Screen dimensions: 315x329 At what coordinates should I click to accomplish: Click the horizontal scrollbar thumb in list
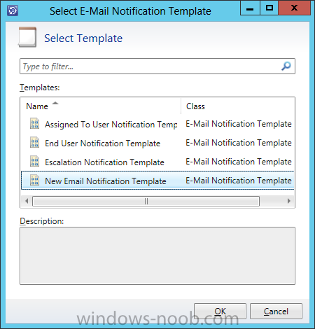(x=146, y=201)
